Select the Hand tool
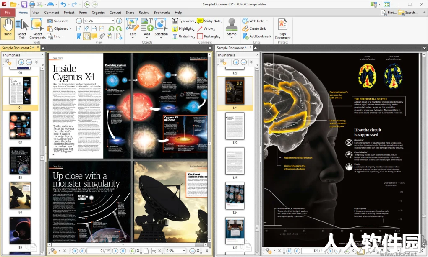This screenshot has height=257, width=428. click(x=8, y=28)
